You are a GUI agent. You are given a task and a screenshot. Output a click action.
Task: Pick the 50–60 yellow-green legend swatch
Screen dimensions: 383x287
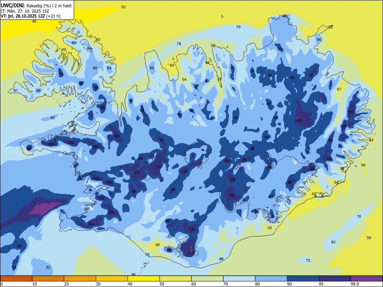[x=175, y=279]
